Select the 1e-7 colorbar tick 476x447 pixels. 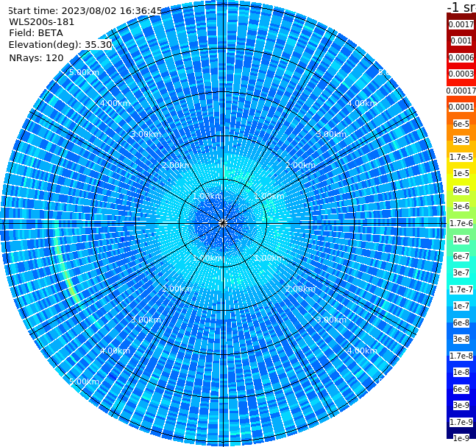pos(461,306)
